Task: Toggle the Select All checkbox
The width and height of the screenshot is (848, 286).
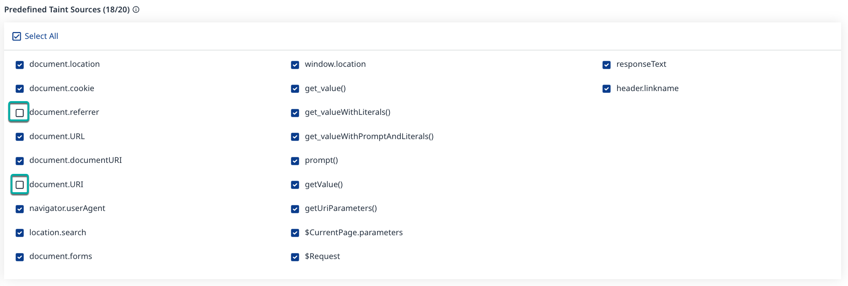Action: (x=17, y=37)
